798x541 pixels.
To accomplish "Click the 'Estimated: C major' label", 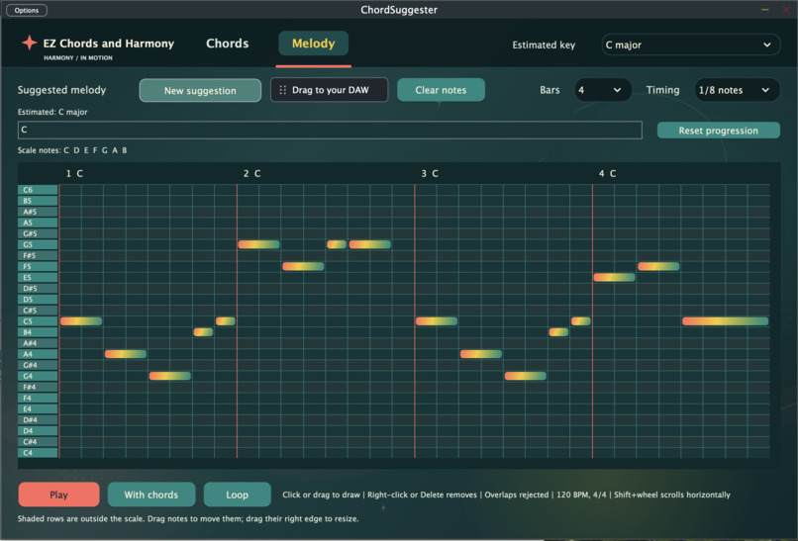I will pyautogui.click(x=52, y=112).
